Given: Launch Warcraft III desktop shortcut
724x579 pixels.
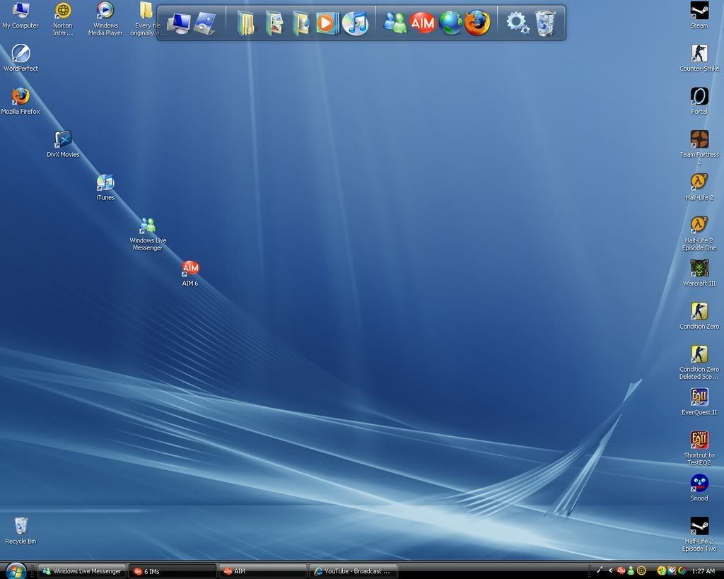Looking at the screenshot, I should (x=699, y=274).
